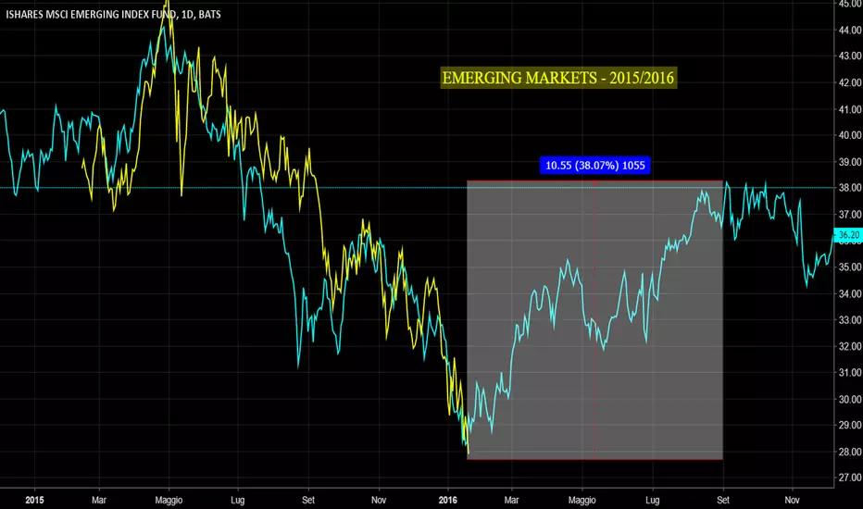This screenshot has width=863, height=509.
Task: Click the 39.00 price axis label
Action: [x=850, y=162]
